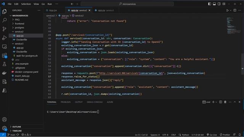Viewport: 244px width, 137px height.
Task: Open notifications bell in status bar
Action: coord(240,135)
